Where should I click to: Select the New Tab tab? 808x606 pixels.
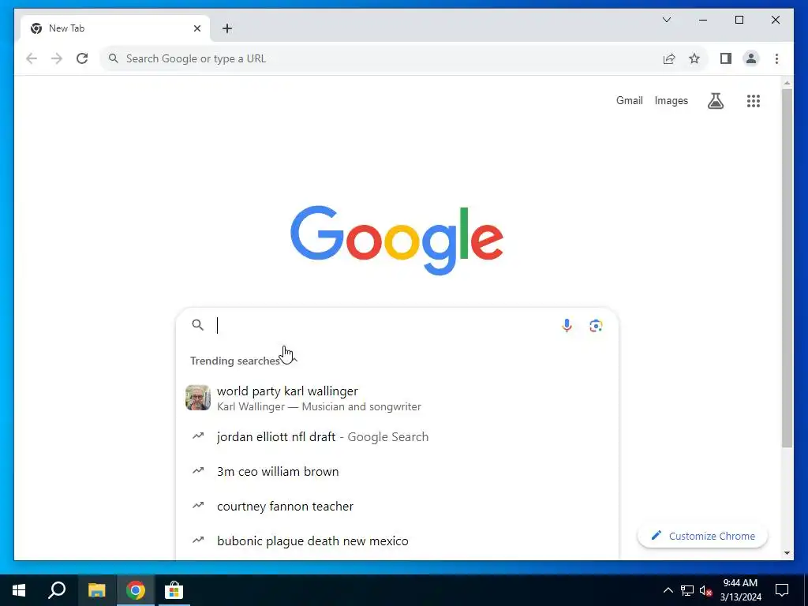click(x=115, y=28)
